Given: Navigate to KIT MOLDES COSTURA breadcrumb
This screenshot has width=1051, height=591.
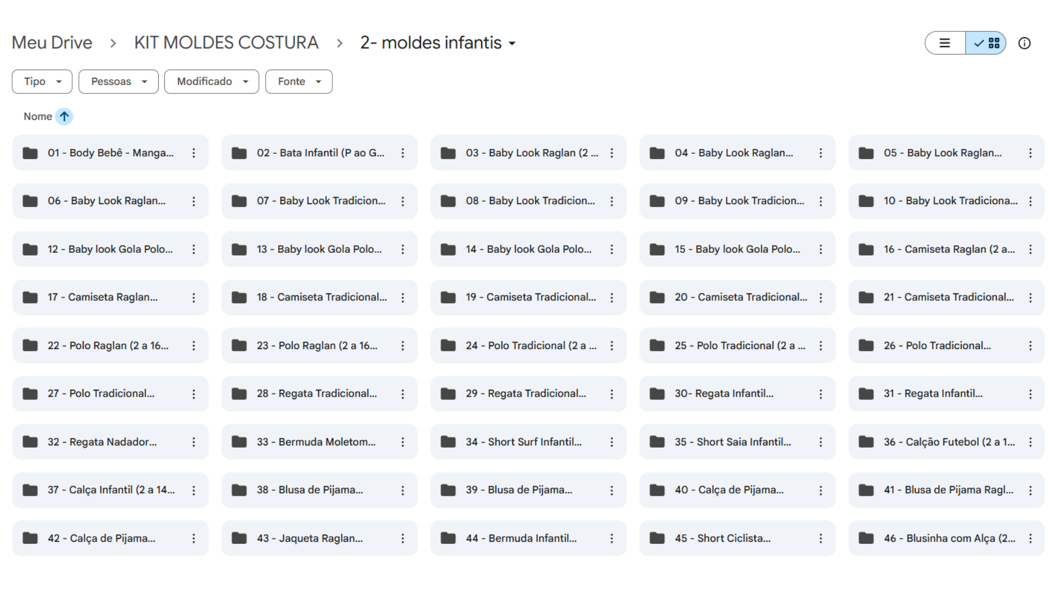Looking at the screenshot, I should tap(226, 43).
